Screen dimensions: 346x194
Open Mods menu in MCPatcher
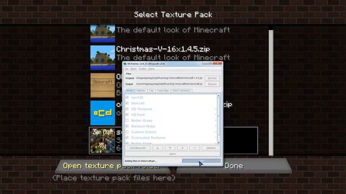coord(134,69)
